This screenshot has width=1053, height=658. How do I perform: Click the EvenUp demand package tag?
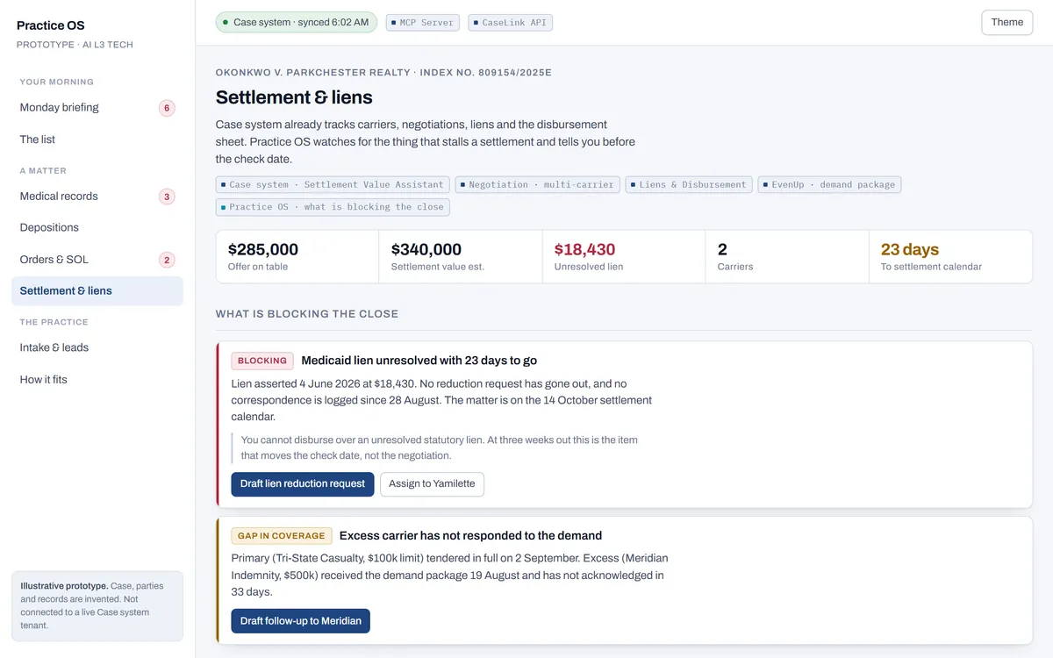pyautogui.click(x=829, y=185)
